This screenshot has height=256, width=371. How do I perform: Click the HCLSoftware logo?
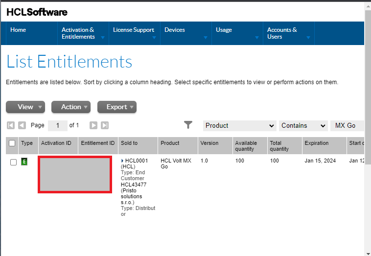pyautogui.click(x=37, y=12)
